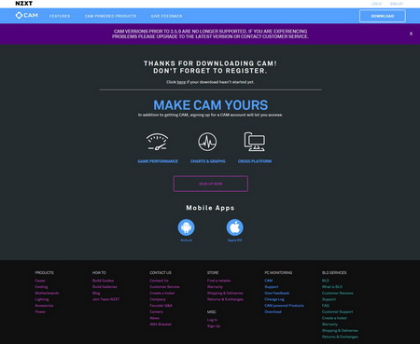Open Power under Products in footer
Viewport: 420px width, 344px height.
click(x=40, y=311)
